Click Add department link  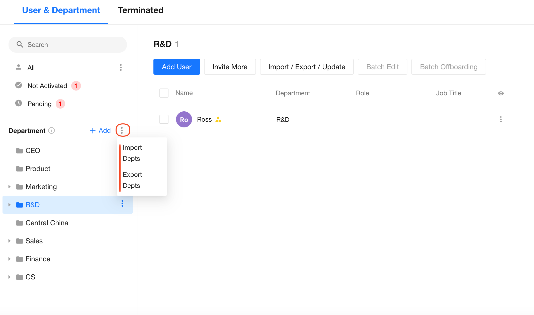100,131
